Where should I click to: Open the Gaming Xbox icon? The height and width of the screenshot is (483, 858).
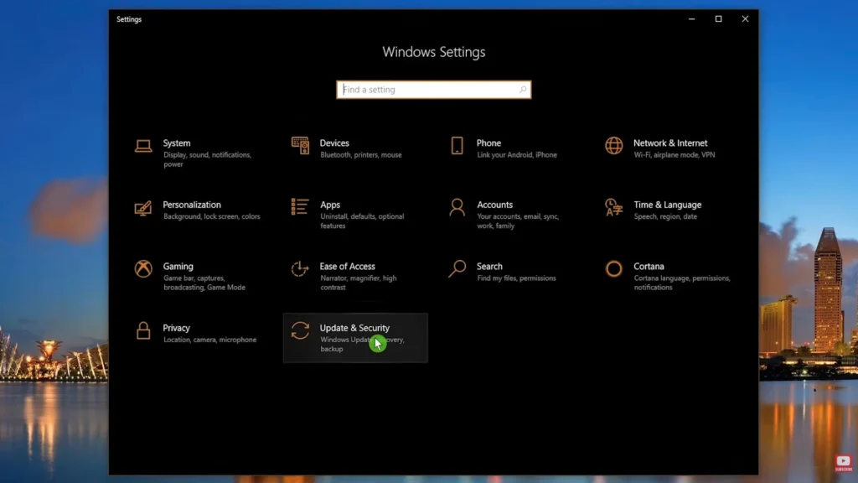143,269
